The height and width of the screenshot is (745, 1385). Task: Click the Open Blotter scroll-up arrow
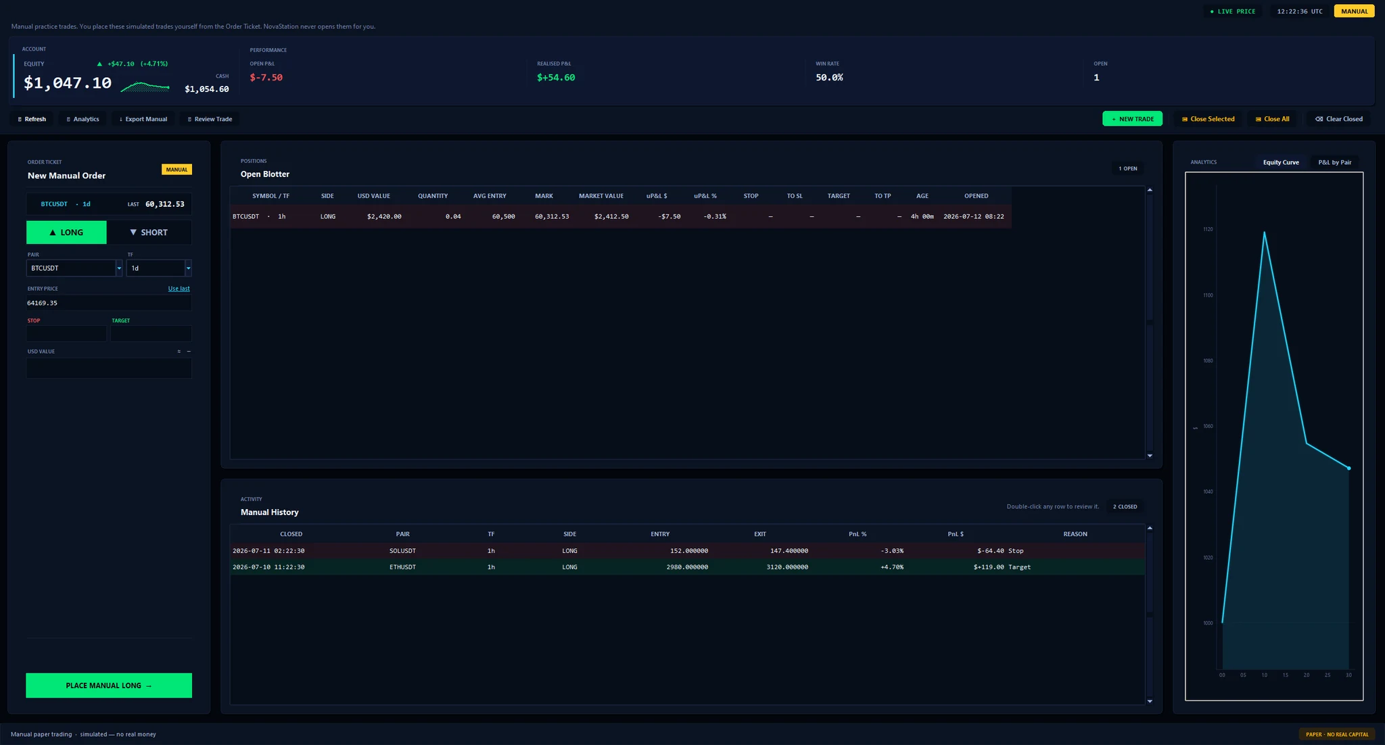[1150, 190]
